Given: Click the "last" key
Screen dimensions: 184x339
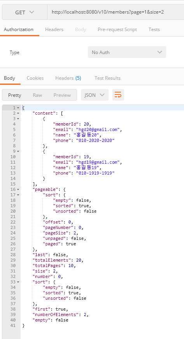Looking at the screenshot, I should (41, 255).
